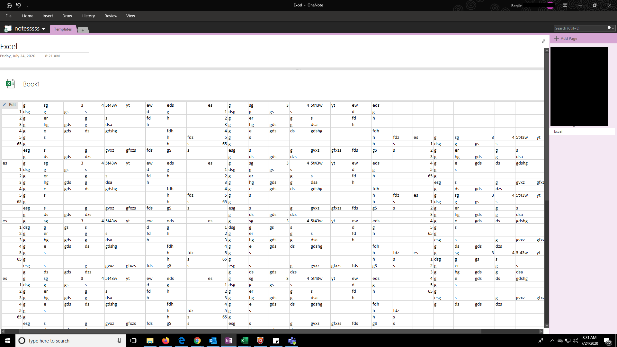
Task: Open Microsoft Teams from the taskbar
Action: pos(292,341)
